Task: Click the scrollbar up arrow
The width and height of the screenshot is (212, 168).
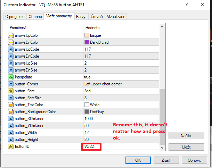Action: tap(162, 27)
